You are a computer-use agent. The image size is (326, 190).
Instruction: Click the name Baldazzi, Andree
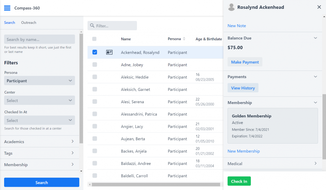(136, 163)
